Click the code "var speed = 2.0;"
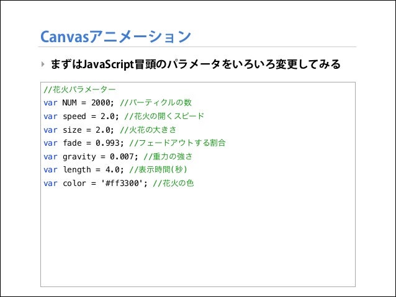The width and height of the screenshot is (396, 297). click(x=81, y=117)
